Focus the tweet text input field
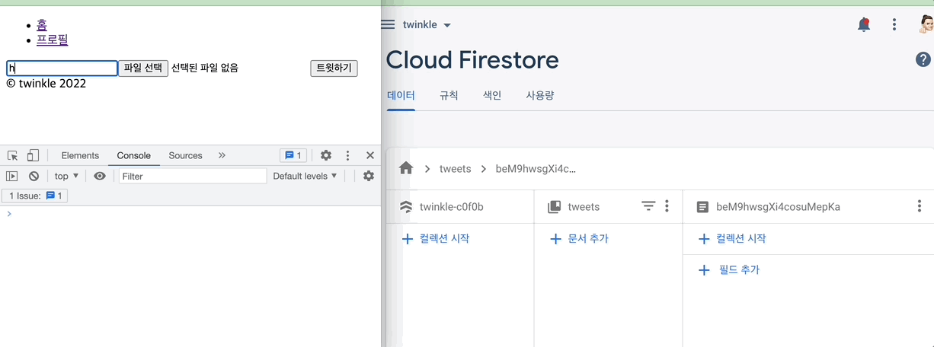Viewport: 934px width, 347px height. click(62, 68)
